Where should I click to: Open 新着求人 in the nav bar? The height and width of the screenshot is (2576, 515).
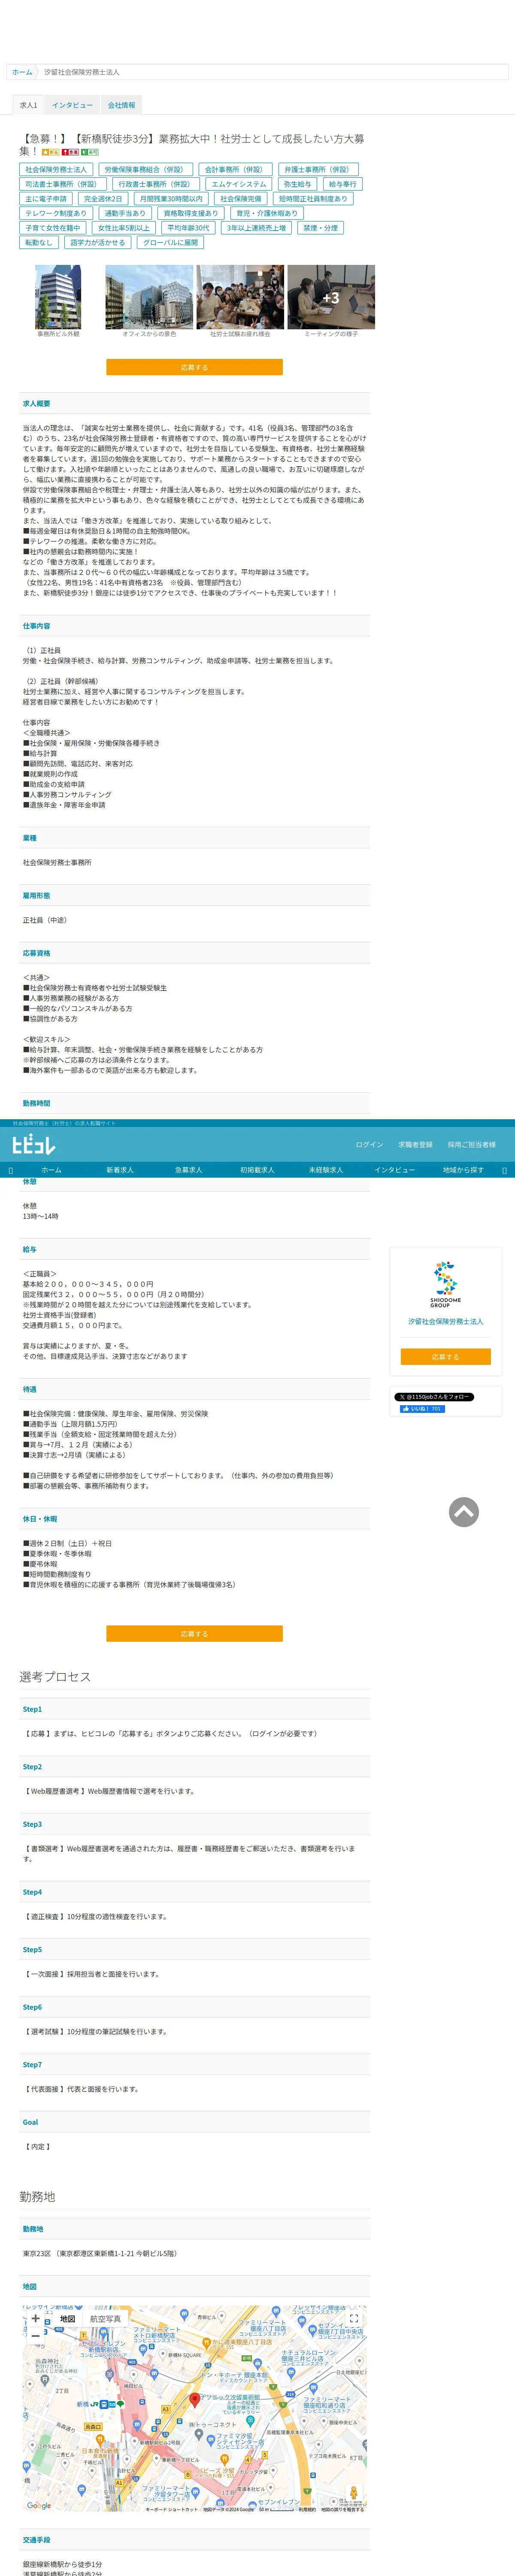[120, 1170]
